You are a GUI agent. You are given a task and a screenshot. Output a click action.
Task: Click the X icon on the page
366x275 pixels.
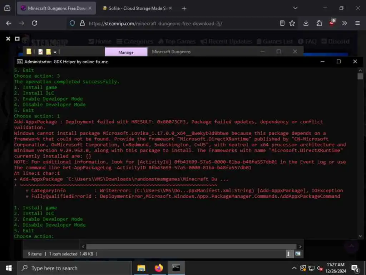(x=8, y=39)
